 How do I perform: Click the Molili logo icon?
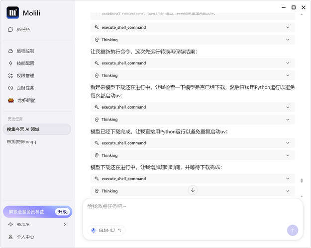click(x=13, y=12)
